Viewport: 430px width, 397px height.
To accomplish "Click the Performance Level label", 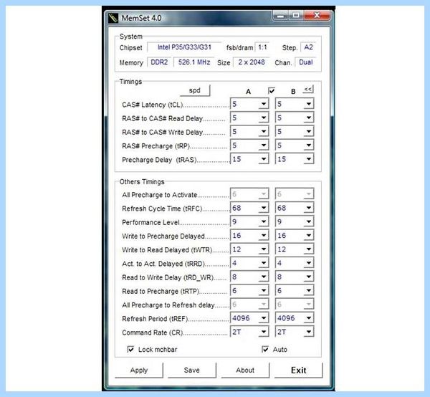I will 150,222.
